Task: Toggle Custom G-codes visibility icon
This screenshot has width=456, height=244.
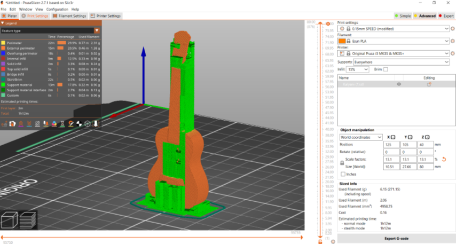Action: pos(71,124)
